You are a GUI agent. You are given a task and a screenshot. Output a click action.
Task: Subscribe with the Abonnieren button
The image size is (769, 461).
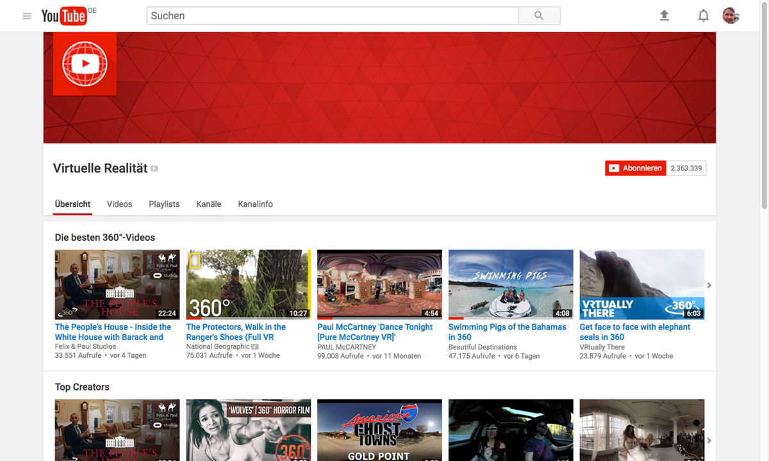coord(635,168)
